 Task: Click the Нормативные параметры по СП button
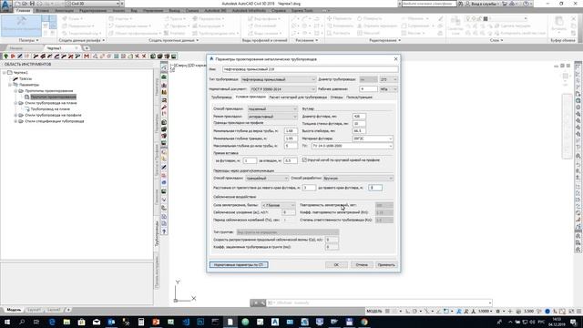point(239,265)
